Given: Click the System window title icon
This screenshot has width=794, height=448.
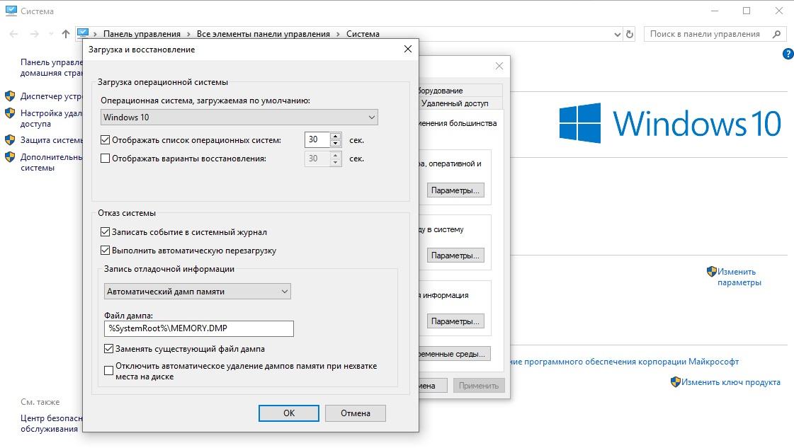Looking at the screenshot, I should 11,11.
